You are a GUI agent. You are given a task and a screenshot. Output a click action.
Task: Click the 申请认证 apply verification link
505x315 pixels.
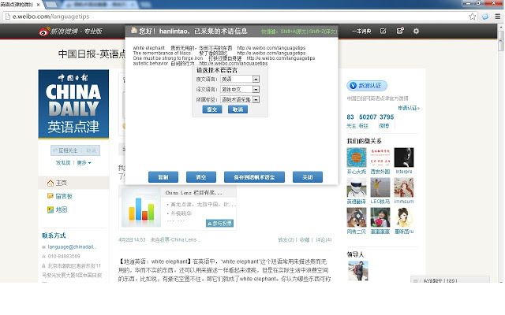click(409, 108)
